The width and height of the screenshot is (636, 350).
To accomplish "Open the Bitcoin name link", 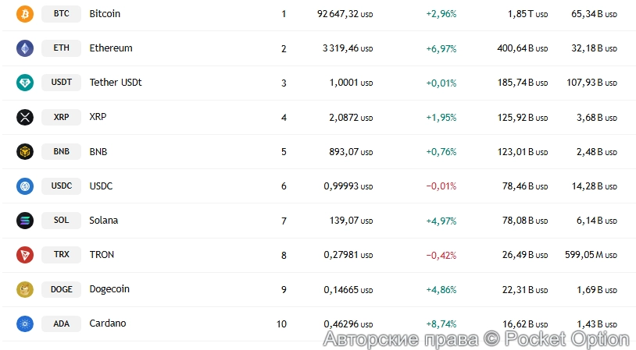I will (105, 14).
